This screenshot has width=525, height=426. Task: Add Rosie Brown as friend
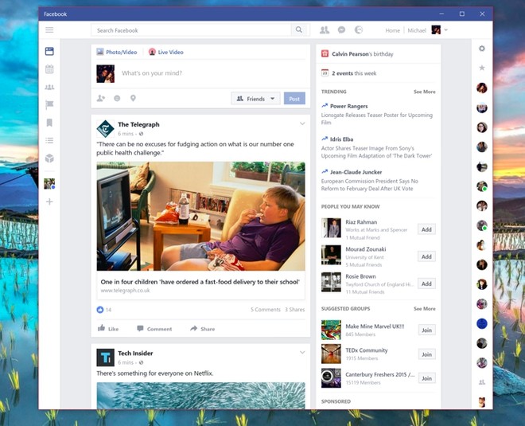[x=426, y=284]
